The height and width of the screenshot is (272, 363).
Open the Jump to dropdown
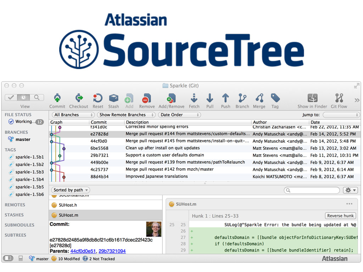tap(341, 115)
